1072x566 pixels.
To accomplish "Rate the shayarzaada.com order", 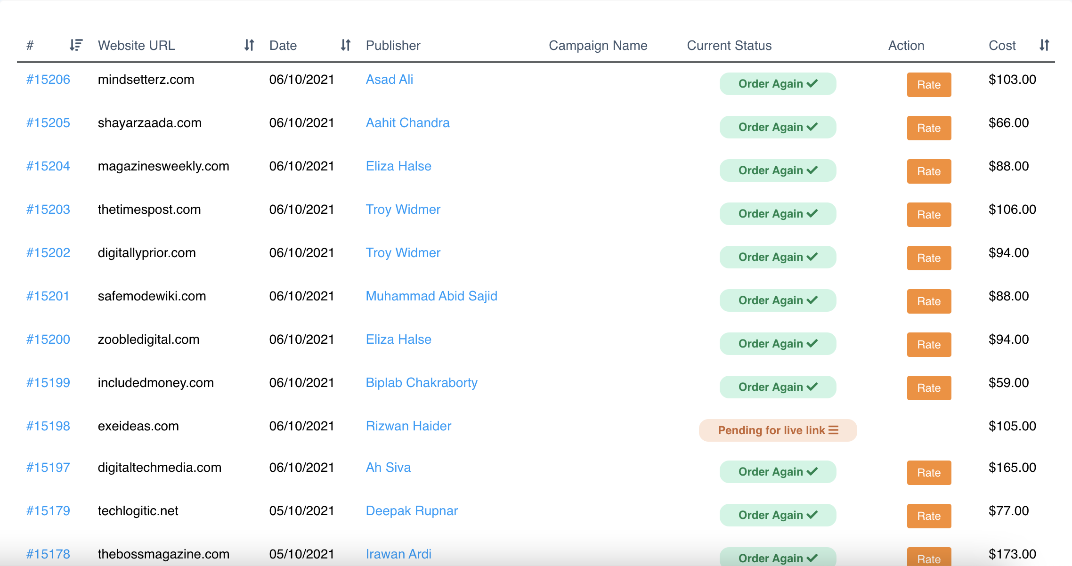I will point(929,128).
